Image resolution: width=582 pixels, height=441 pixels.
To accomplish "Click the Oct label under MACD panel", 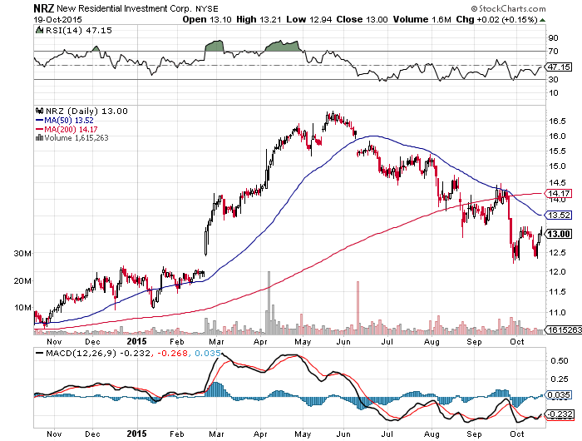I will (517, 434).
